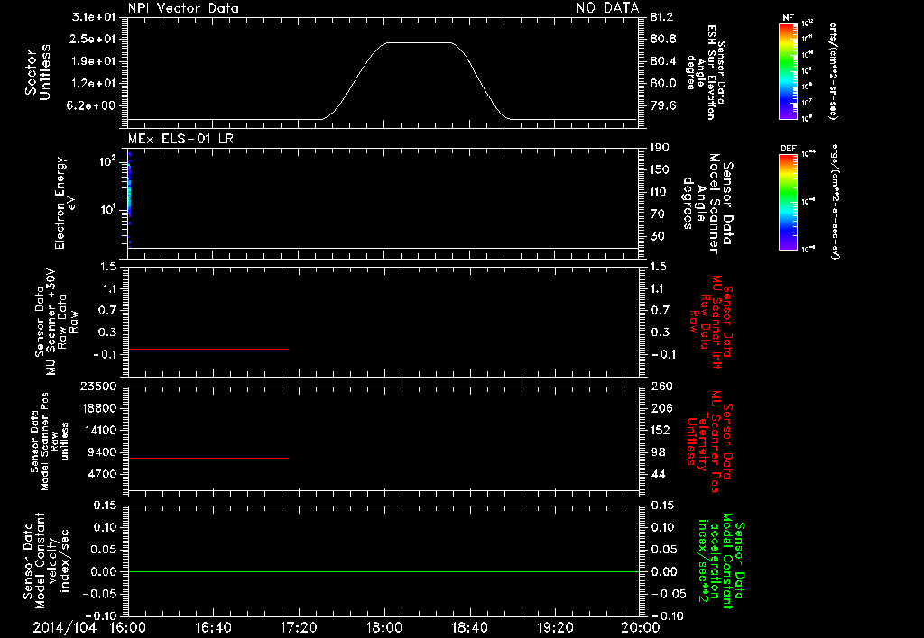The image size is (924, 638).
Task: Click the '18800' scanner position tick value
Action: point(98,408)
